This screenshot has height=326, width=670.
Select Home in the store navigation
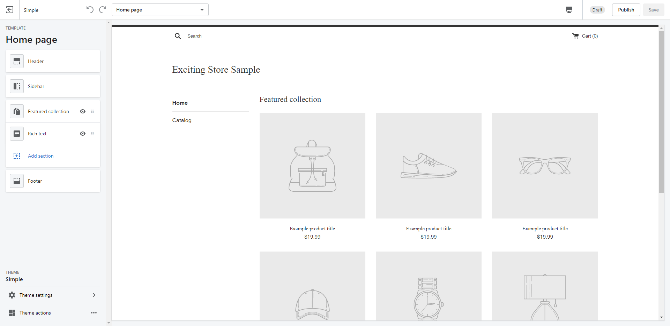[x=180, y=103]
